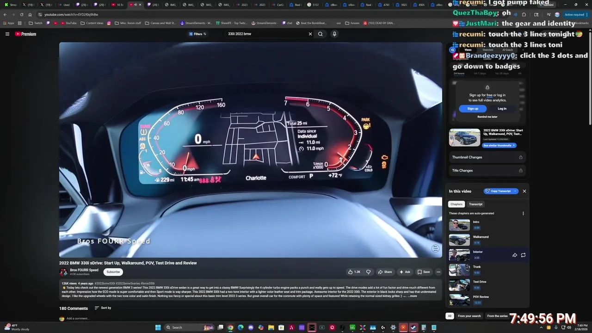592x333 pixels.
Task: Run search with the magnifier button
Action: pyautogui.click(x=320, y=34)
